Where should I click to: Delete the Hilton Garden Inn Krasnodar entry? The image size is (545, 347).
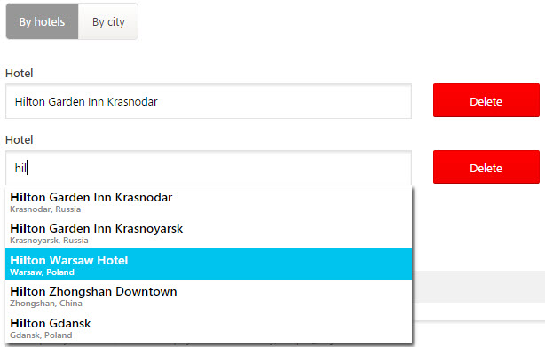(486, 100)
